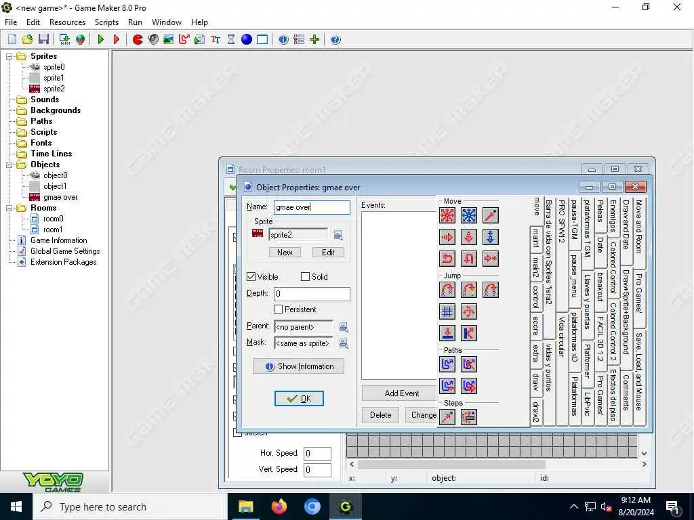Run in debug mode with the red play icon
Screen dimensions: 694x520
click(117, 39)
